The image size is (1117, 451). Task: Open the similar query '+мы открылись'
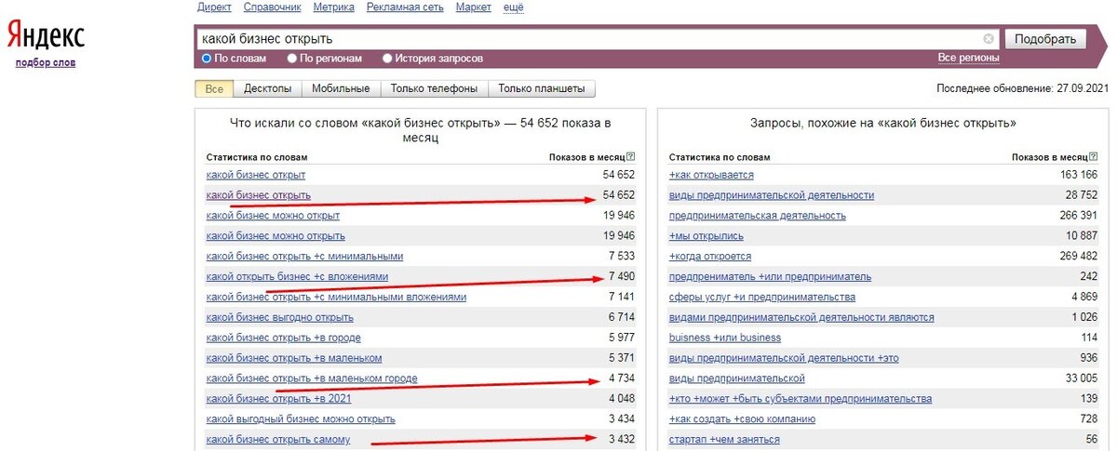click(707, 236)
